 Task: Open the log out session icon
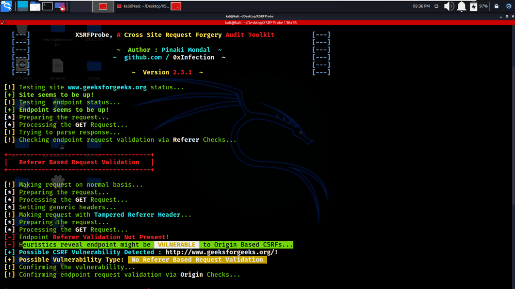[508, 6]
